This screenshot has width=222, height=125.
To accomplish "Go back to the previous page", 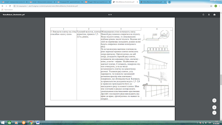I will click(2, 6).
